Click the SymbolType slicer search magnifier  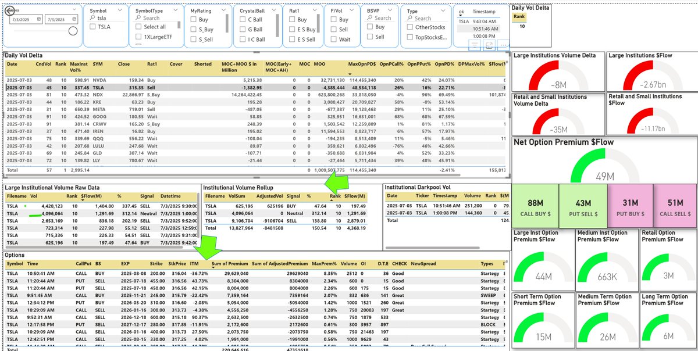pos(138,18)
